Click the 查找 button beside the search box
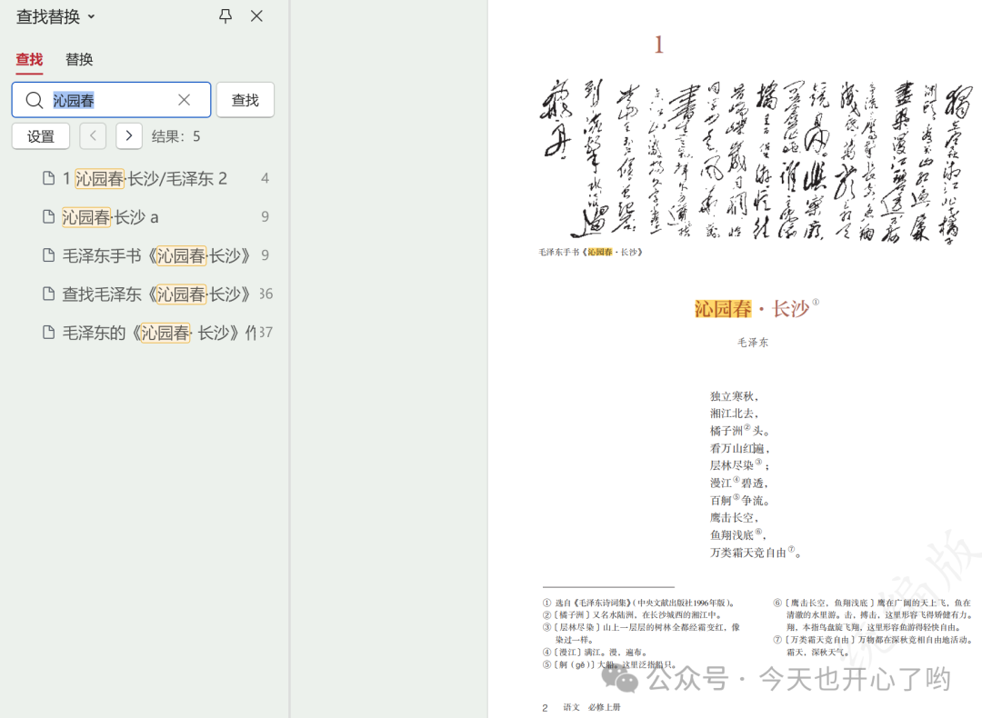This screenshot has width=982, height=718. click(245, 100)
